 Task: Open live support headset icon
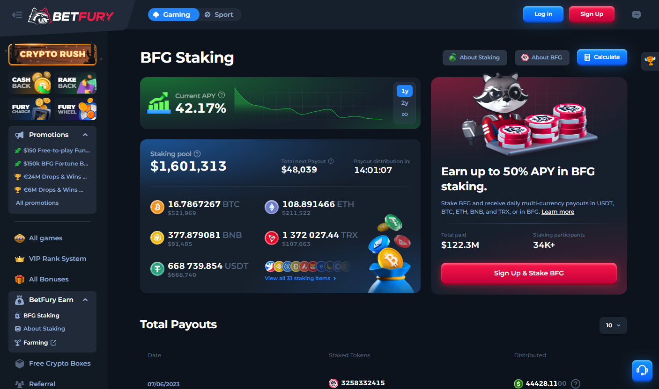click(x=642, y=370)
